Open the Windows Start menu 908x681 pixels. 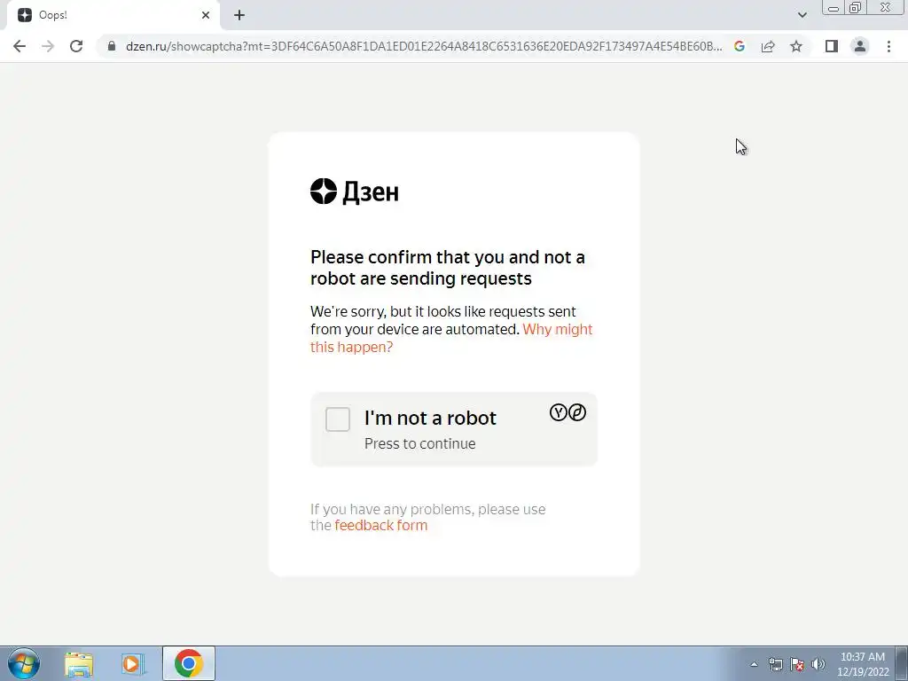(x=24, y=663)
